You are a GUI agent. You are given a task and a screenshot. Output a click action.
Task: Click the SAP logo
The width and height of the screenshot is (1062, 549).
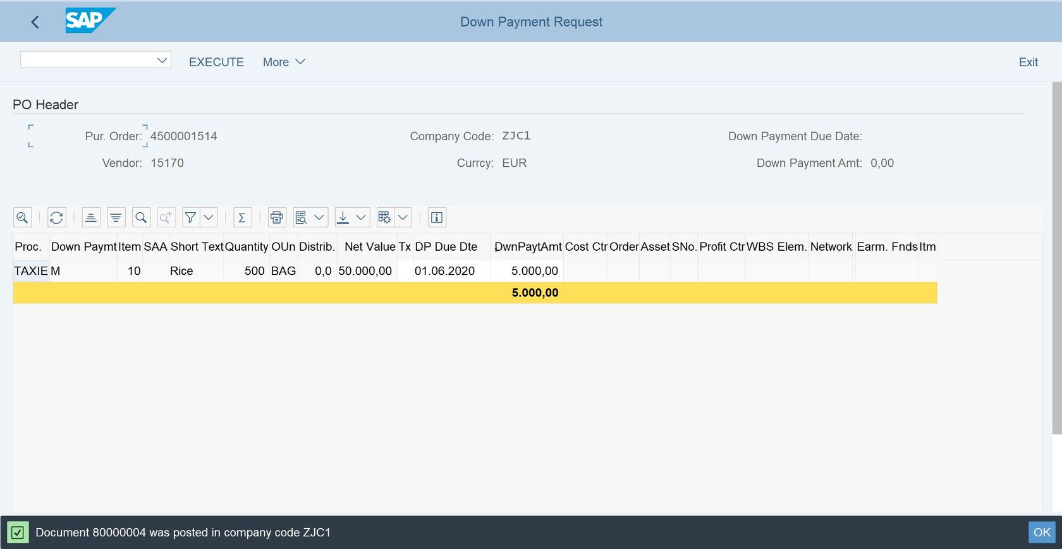(x=90, y=20)
